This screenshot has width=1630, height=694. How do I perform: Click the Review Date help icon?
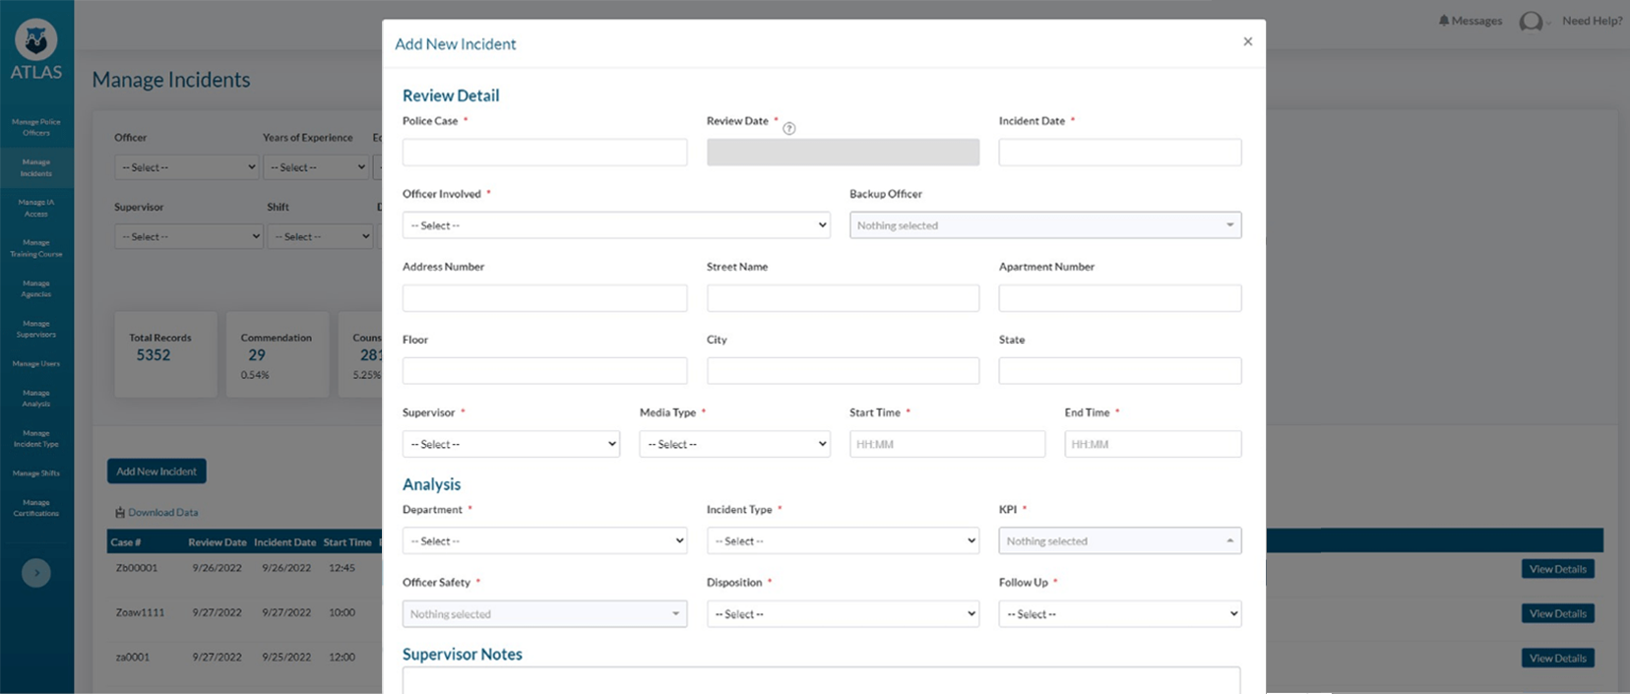pyautogui.click(x=788, y=128)
